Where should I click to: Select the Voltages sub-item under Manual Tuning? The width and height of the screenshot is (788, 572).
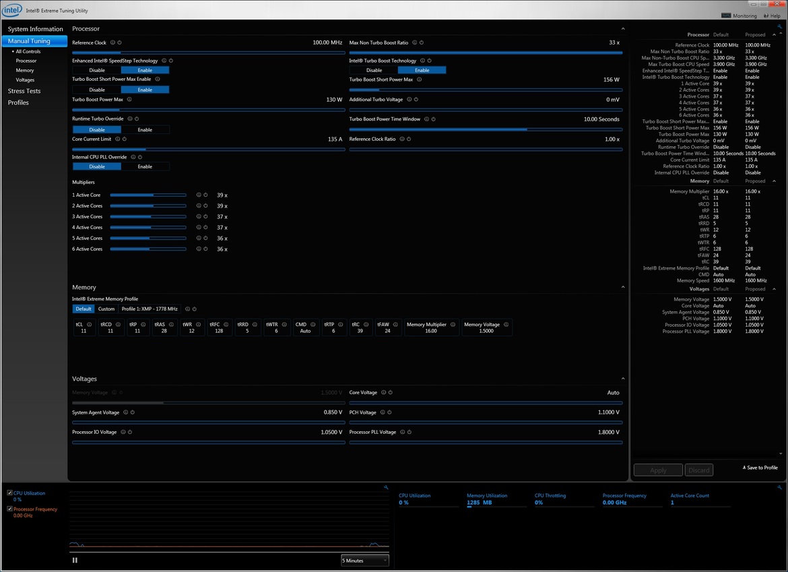pos(25,80)
